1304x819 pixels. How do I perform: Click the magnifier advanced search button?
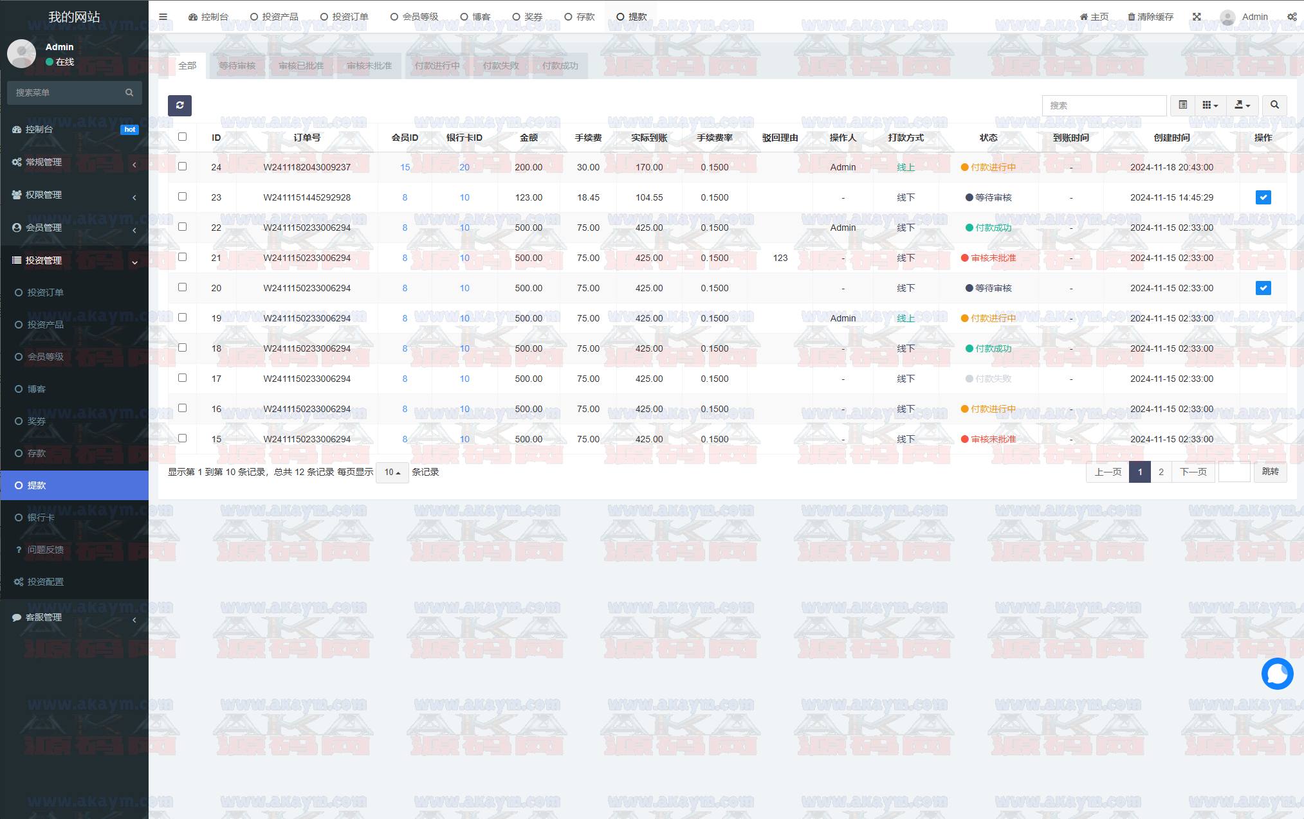1274,105
